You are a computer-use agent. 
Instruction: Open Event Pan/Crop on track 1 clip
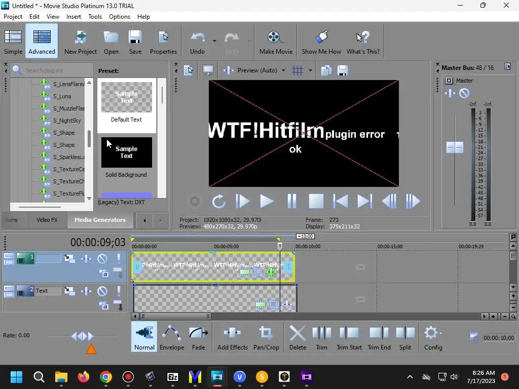(258, 273)
